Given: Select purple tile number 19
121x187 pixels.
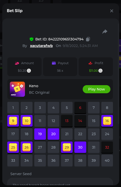Looking at the screenshot, I should tap(40, 134).
